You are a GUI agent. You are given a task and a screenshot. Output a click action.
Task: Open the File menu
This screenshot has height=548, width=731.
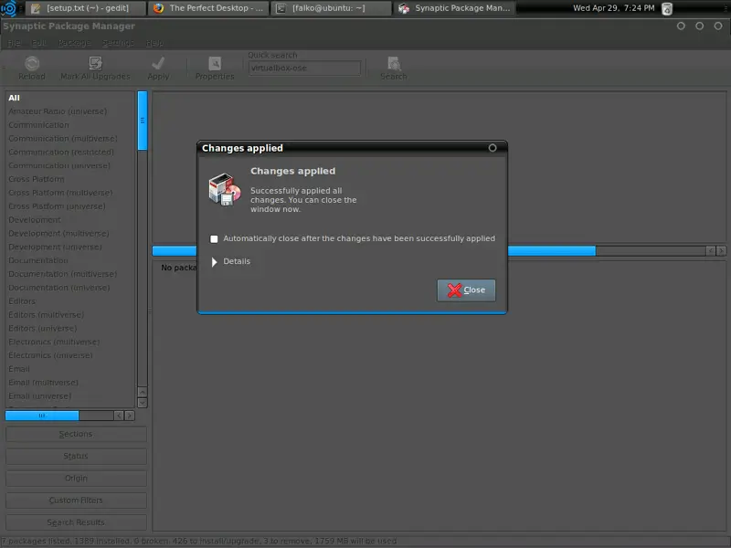(x=14, y=43)
